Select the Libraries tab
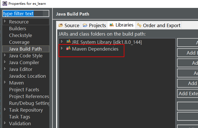The image size is (198, 128). (121, 25)
